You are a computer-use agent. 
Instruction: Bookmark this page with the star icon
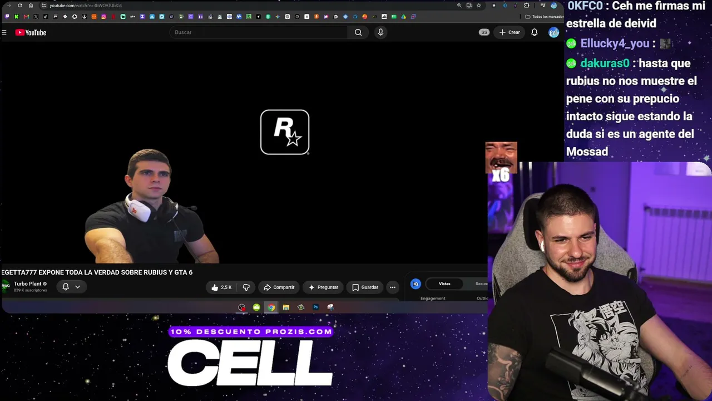click(478, 6)
